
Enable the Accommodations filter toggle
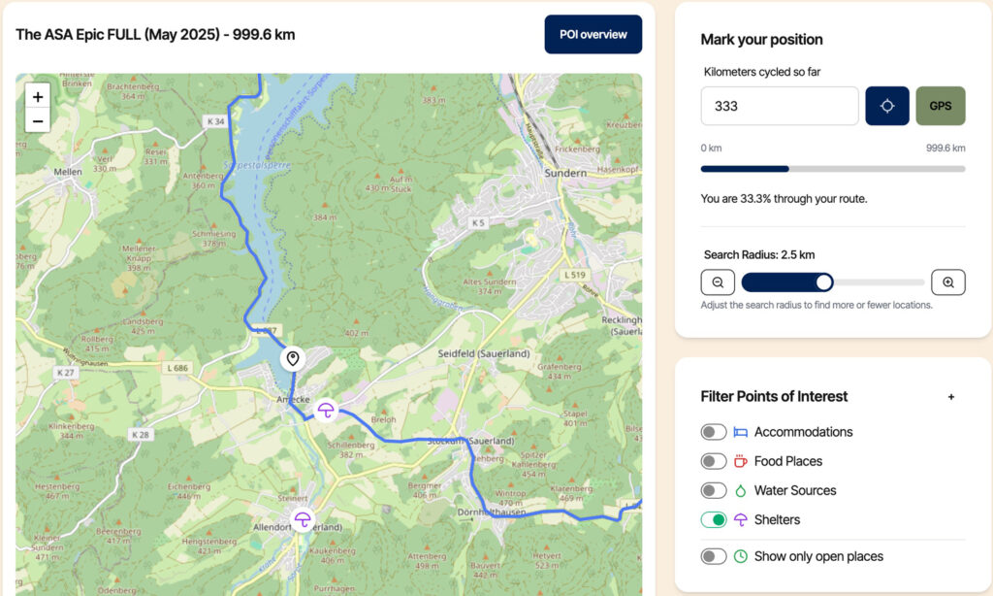(x=714, y=432)
